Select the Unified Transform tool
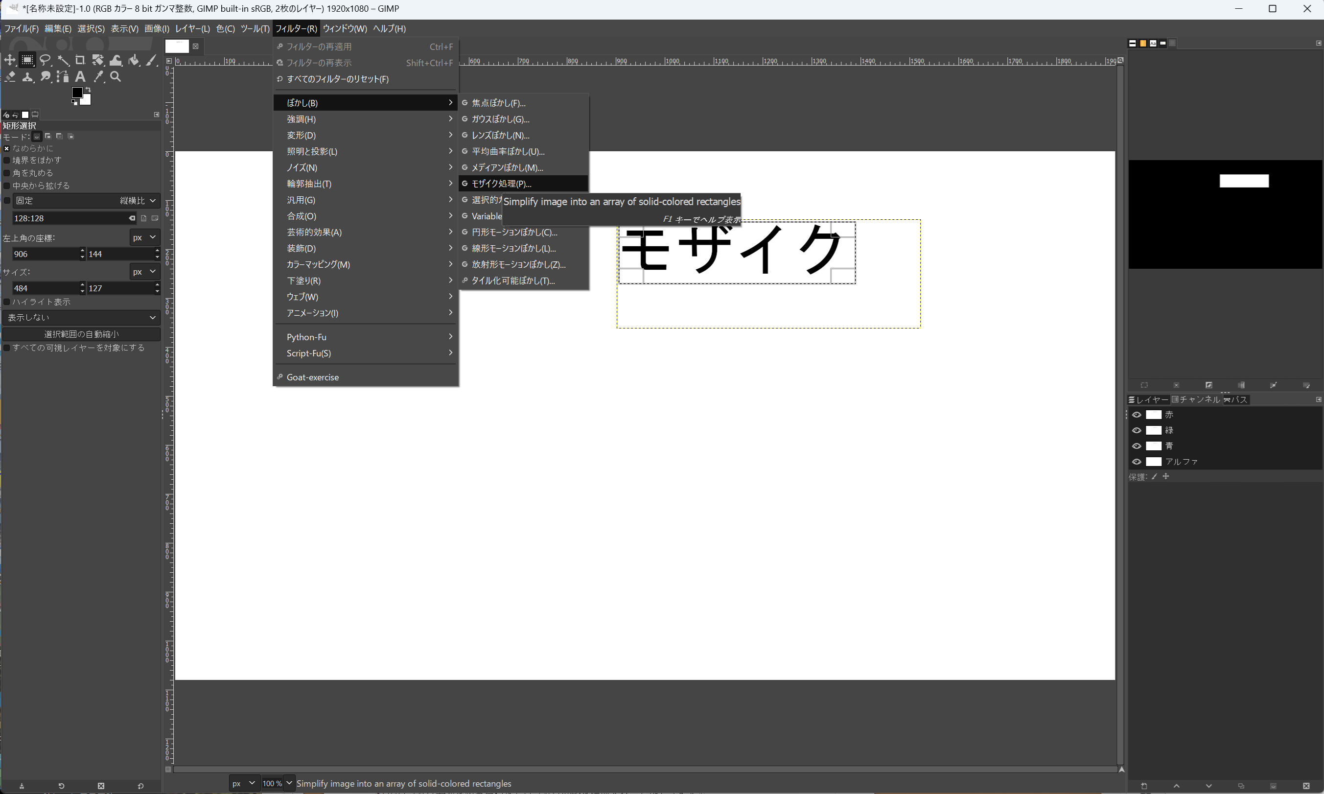This screenshot has height=794, width=1324. coord(98,60)
